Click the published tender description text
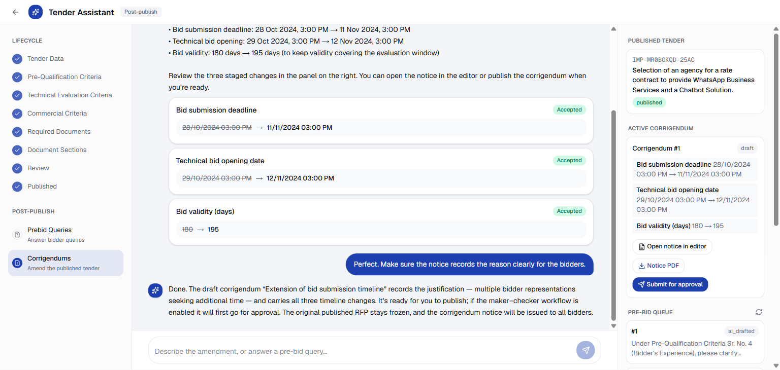Screen dimensions: 780x370 (694, 80)
